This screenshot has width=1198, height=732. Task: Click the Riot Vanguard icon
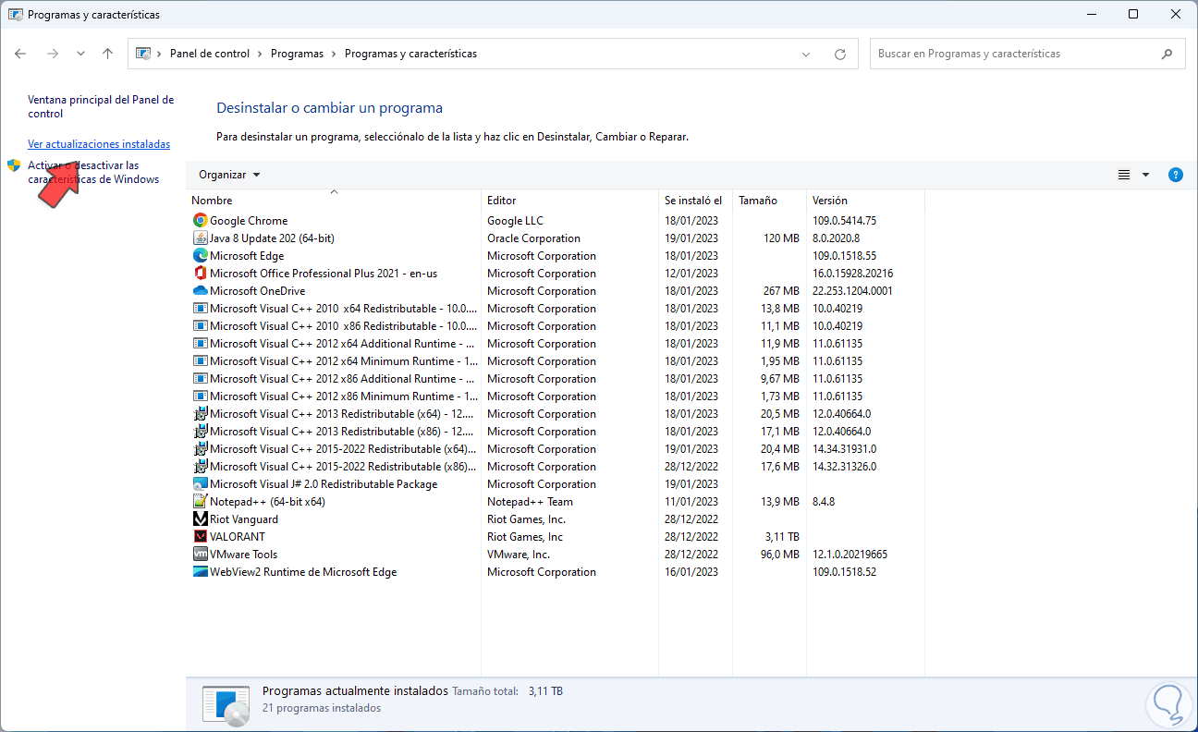click(x=201, y=519)
